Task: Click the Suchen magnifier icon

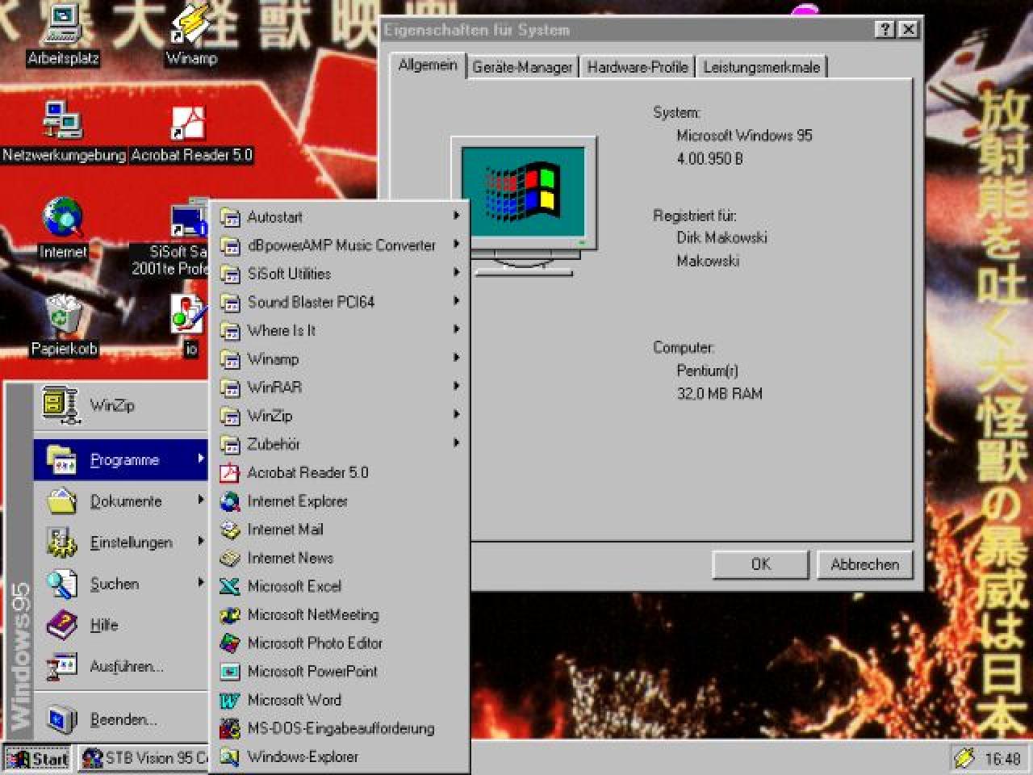Action: tap(61, 584)
